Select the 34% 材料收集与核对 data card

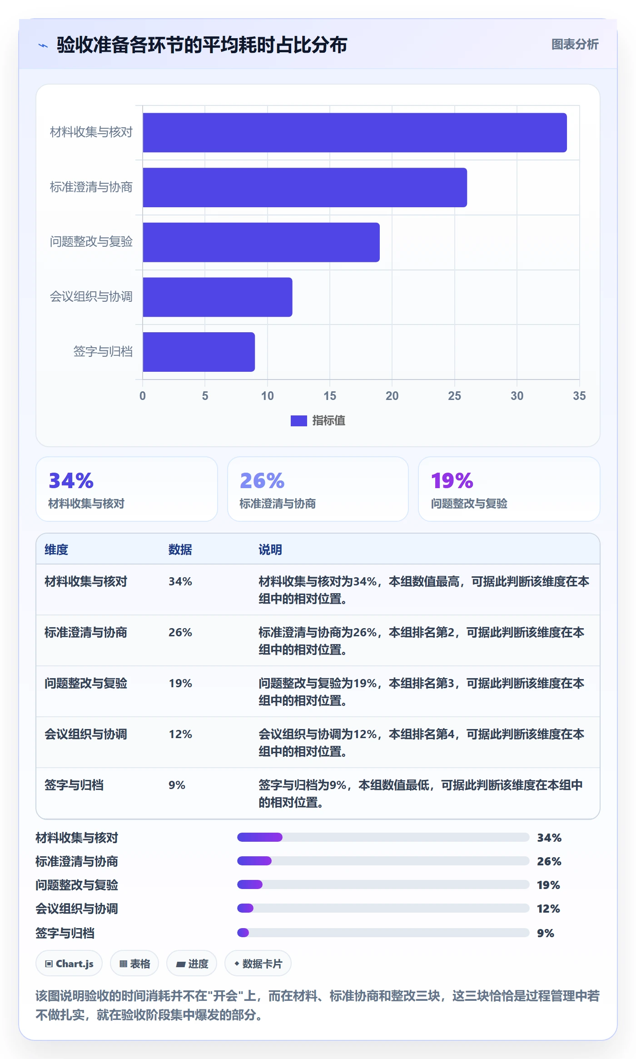click(127, 489)
